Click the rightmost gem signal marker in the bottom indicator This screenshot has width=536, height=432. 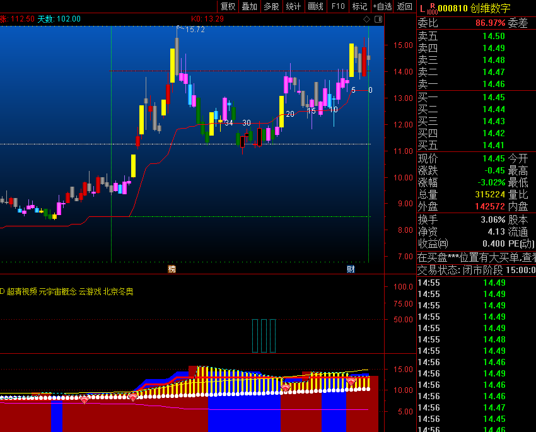coord(351,381)
